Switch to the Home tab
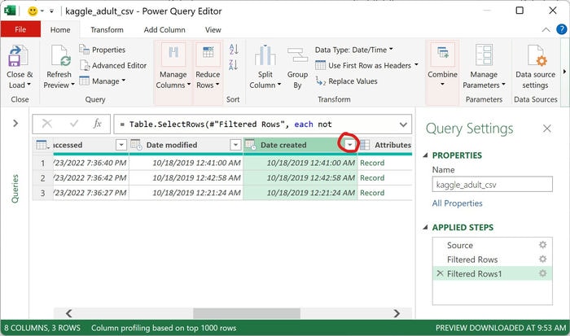570x336 pixels. coord(60,30)
